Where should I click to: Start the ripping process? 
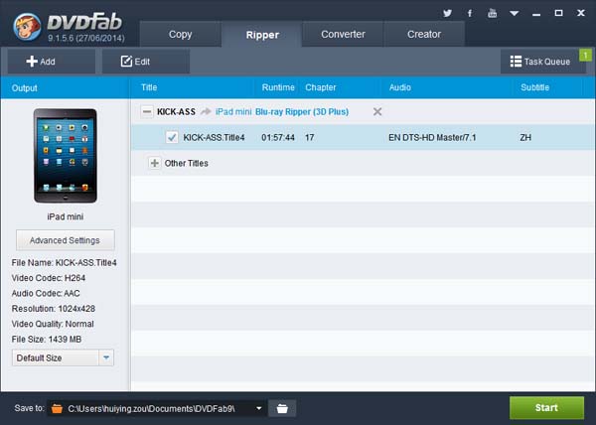546,408
